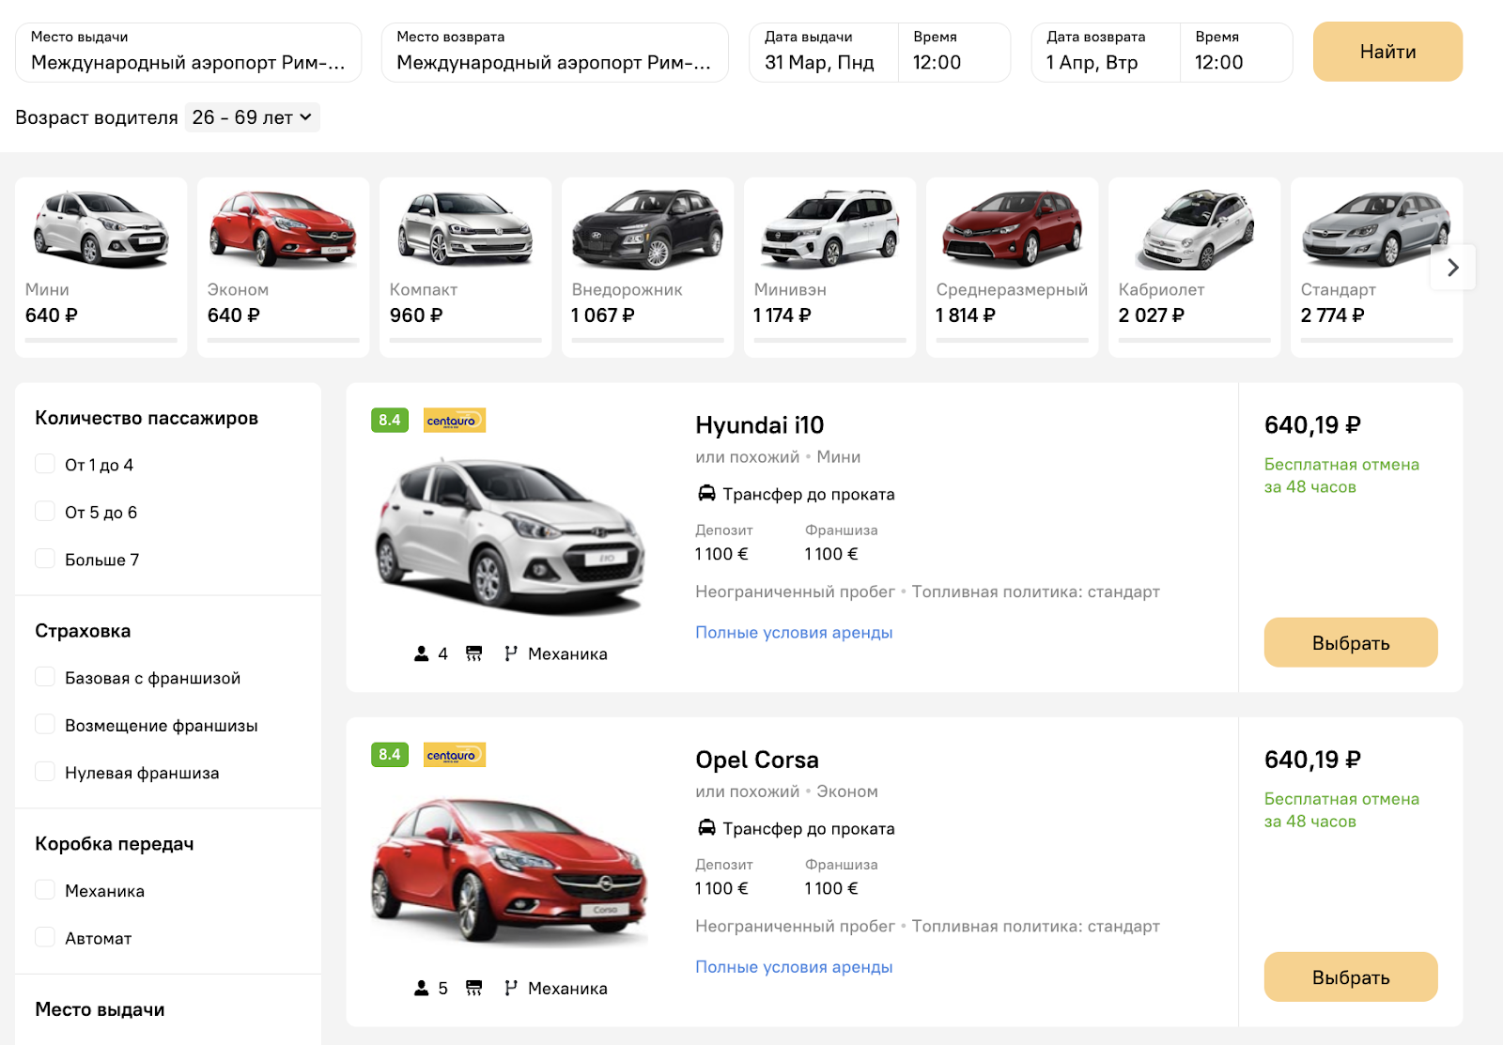Screen dimensions: 1503x1045
Task: Click the 'Найти' search button
Action: tap(1387, 52)
